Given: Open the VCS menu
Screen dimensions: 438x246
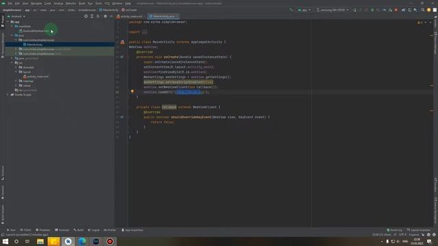Looking at the screenshot, I should coord(107,3).
